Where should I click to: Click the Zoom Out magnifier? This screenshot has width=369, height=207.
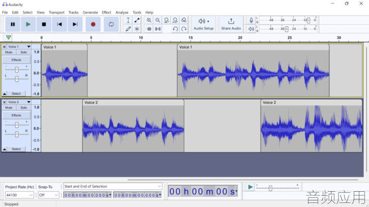tap(158, 20)
